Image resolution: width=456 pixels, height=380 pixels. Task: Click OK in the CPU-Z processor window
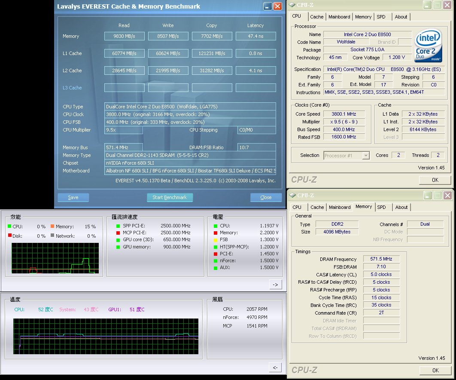(x=435, y=180)
